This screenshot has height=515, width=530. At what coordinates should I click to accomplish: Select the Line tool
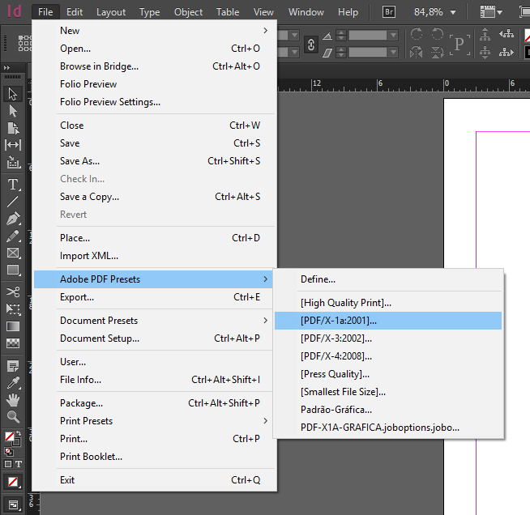pyautogui.click(x=13, y=202)
